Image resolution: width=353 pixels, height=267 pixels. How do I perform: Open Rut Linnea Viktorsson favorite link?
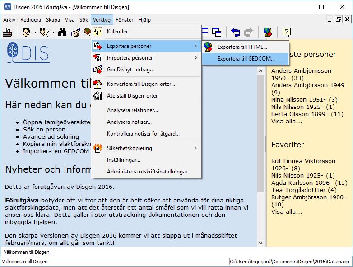[303, 164]
